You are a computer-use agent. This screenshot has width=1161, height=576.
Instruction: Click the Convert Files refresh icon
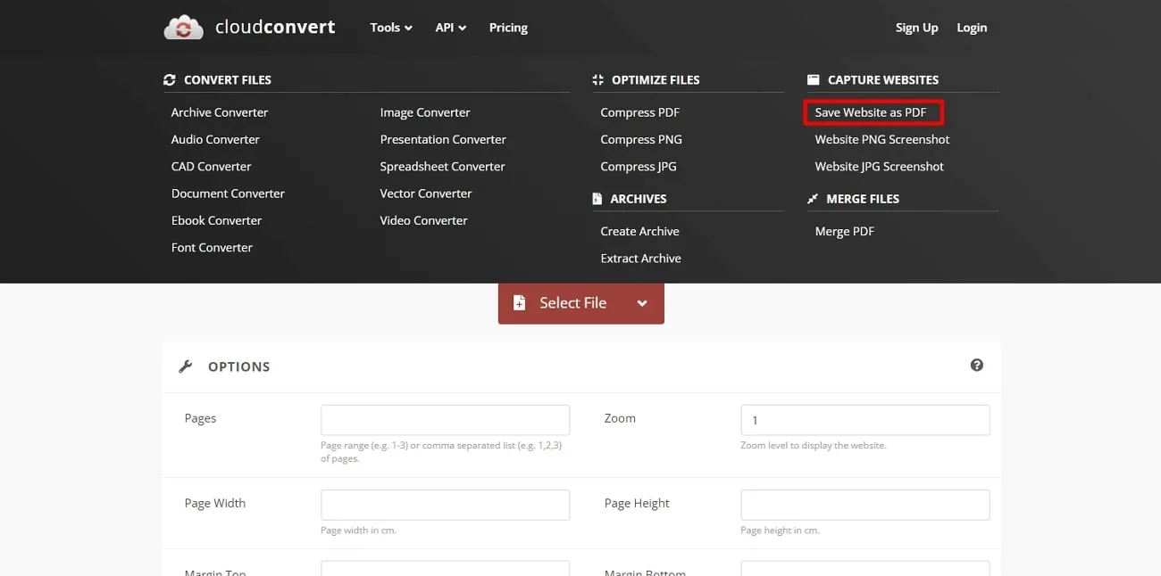click(x=170, y=80)
